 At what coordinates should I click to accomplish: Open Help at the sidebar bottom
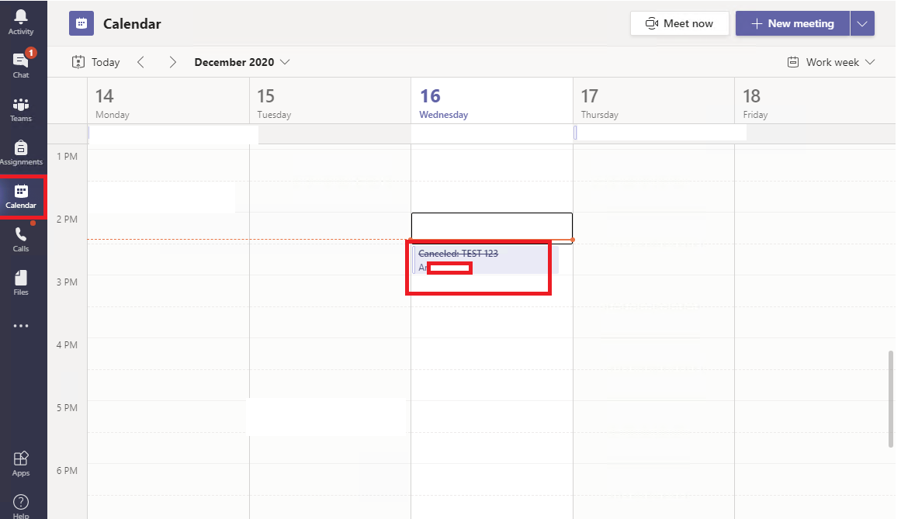coord(21,507)
